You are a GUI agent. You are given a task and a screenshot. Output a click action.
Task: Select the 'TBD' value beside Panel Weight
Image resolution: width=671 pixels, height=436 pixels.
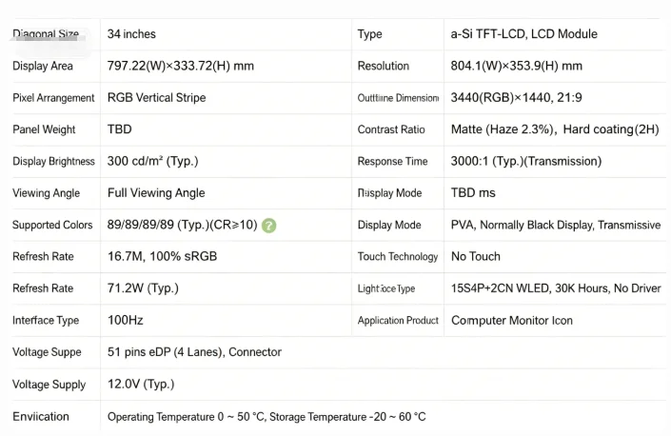coord(119,129)
